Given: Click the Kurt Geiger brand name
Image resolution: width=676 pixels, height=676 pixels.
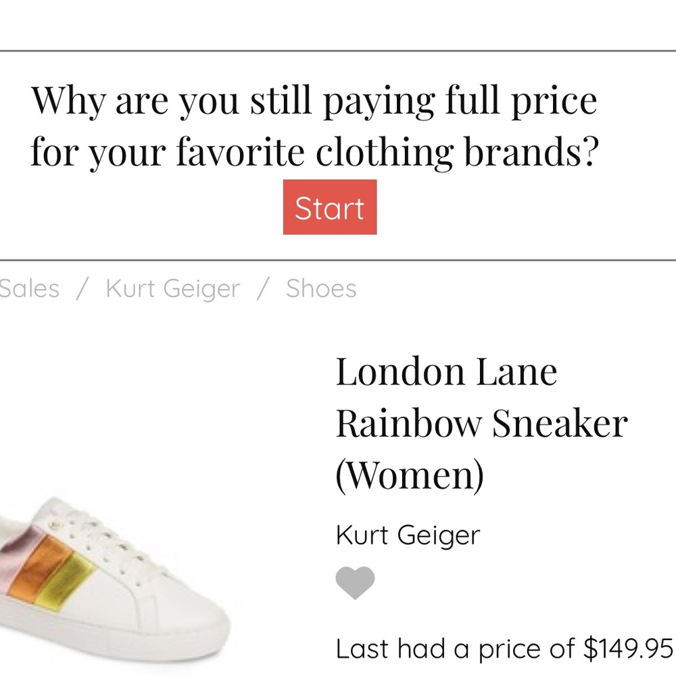Looking at the screenshot, I should (x=408, y=535).
